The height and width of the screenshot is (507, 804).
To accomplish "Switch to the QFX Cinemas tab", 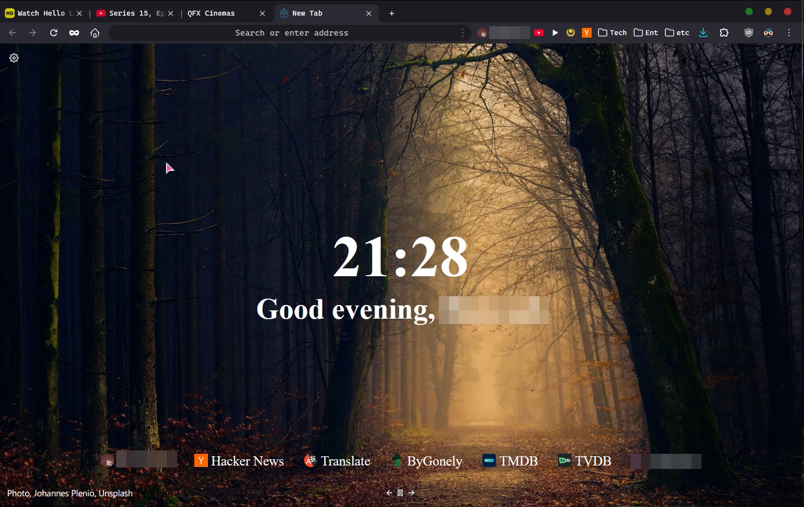I will pos(211,13).
